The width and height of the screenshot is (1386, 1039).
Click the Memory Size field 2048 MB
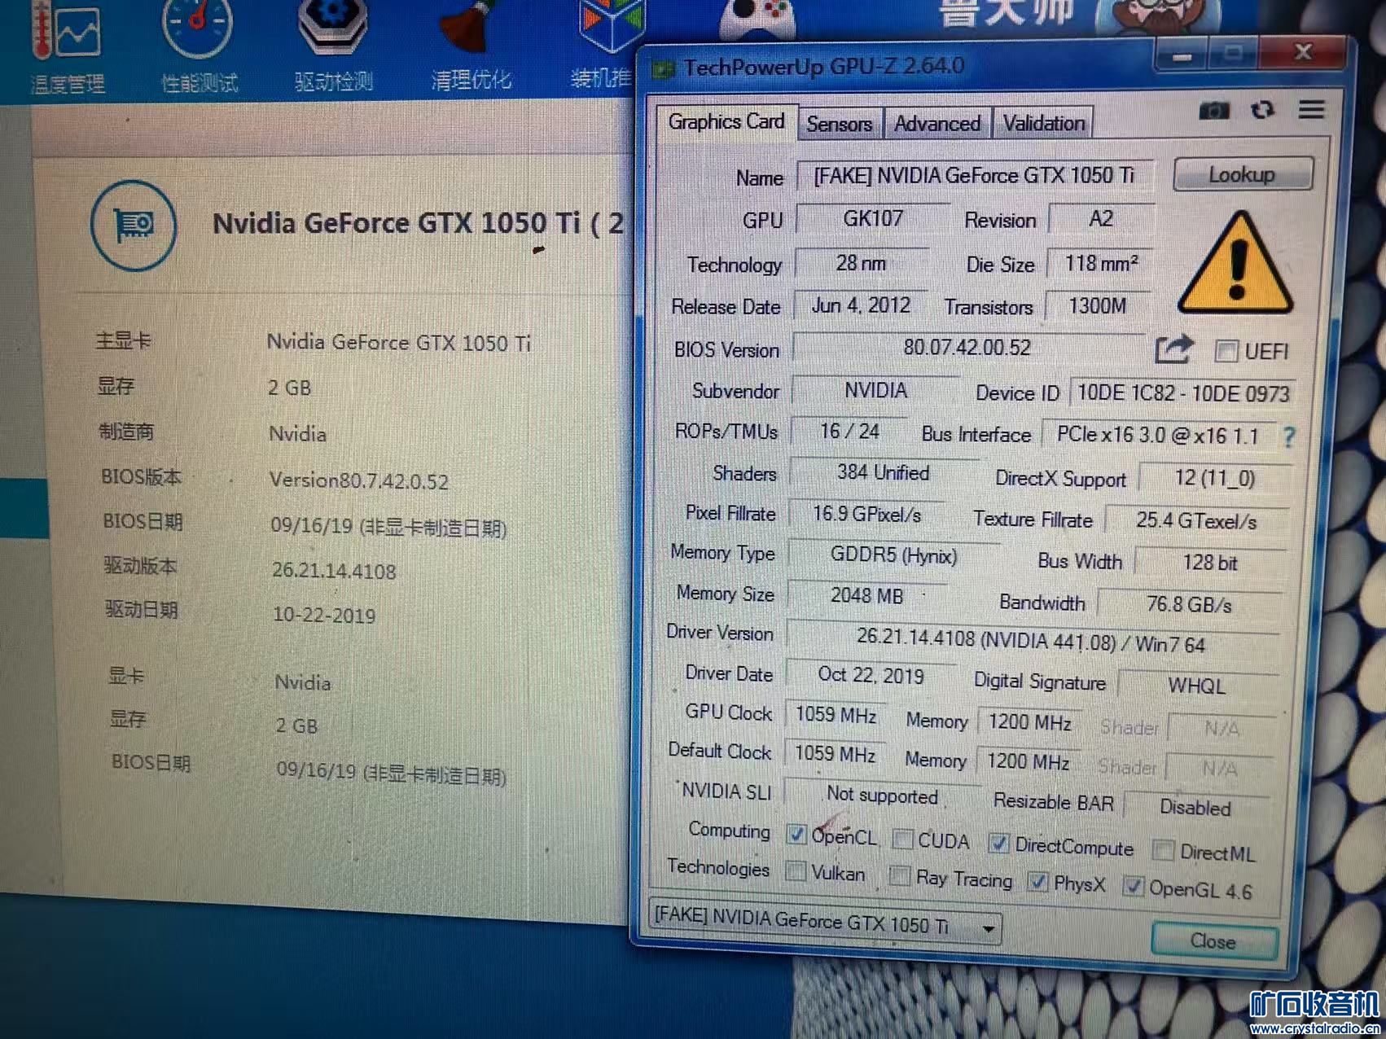pyautogui.click(x=866, y=596)
